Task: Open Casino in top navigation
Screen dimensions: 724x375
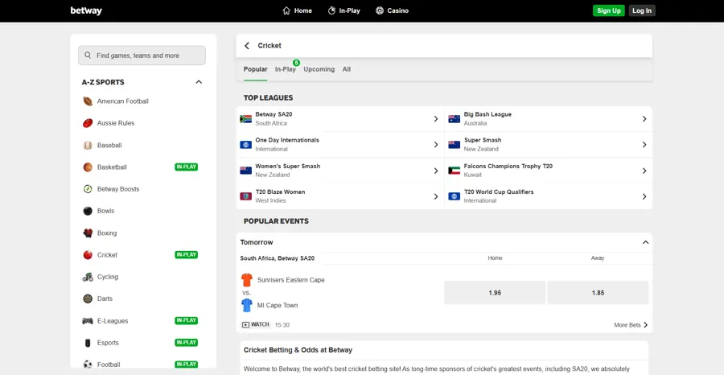Action: (392, 10)
